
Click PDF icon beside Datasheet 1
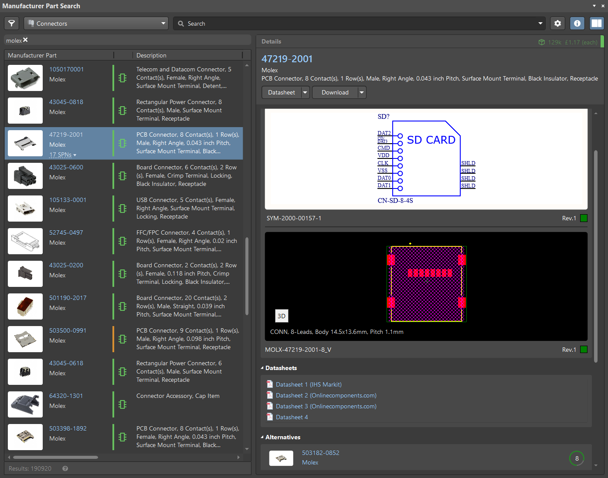(270, 384)
